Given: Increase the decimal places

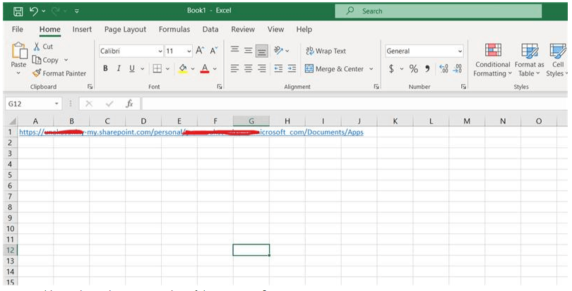Looking at the screenshot, I should pyautogui.click(x=443, y=68).
